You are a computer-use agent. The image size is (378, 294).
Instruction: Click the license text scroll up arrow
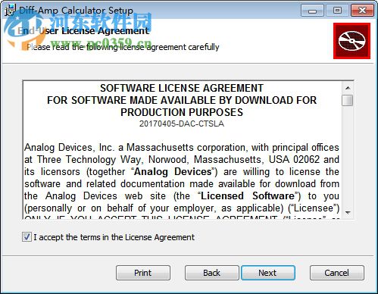[348, 88]
